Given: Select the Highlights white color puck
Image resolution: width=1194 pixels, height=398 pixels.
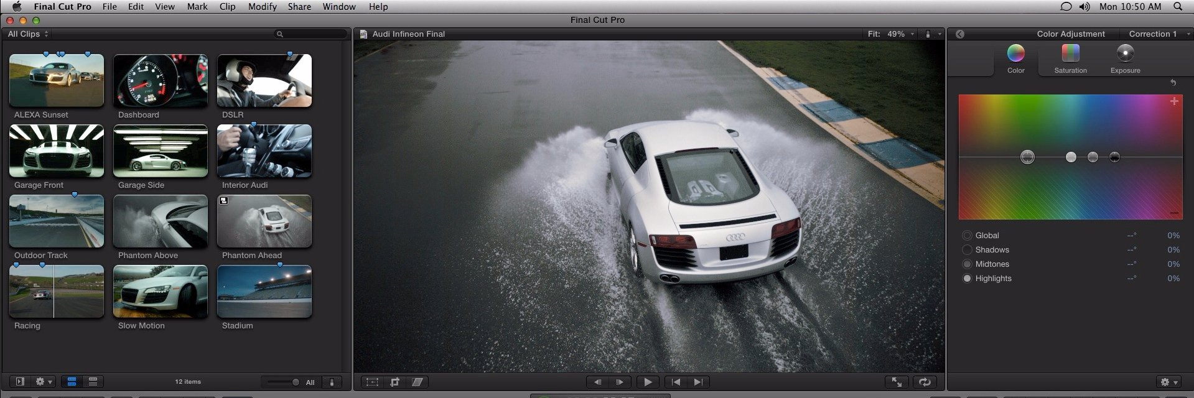Looking at the screenshot, I should tap(1071, 157).
